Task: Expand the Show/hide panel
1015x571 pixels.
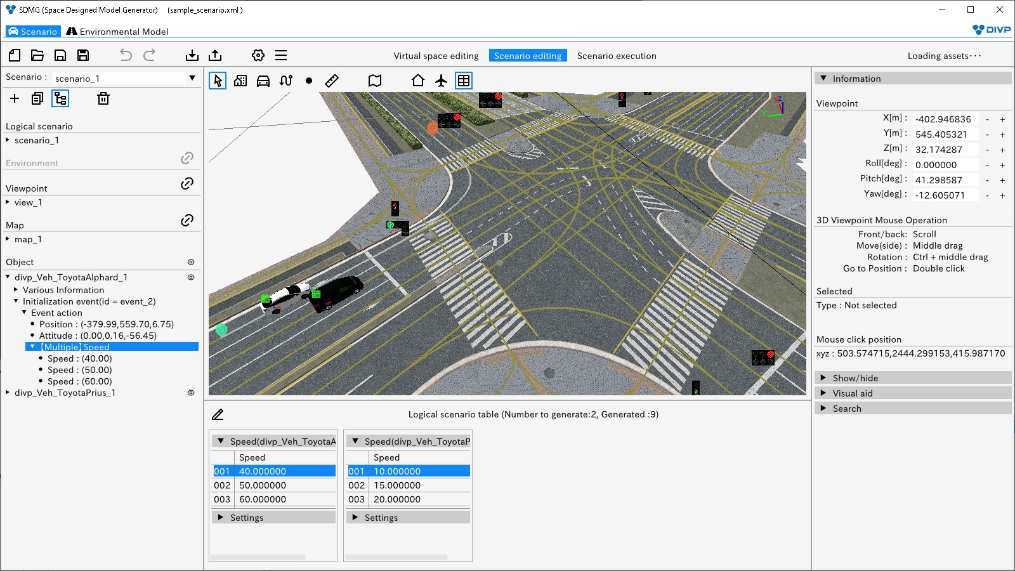Action: pos(823,377)
